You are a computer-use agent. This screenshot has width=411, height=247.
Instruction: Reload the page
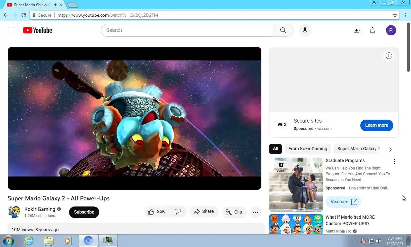[24, 15]
